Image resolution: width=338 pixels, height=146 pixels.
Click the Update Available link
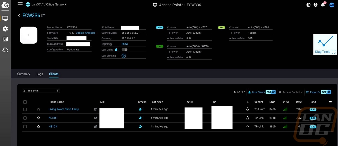coord(86,33)
